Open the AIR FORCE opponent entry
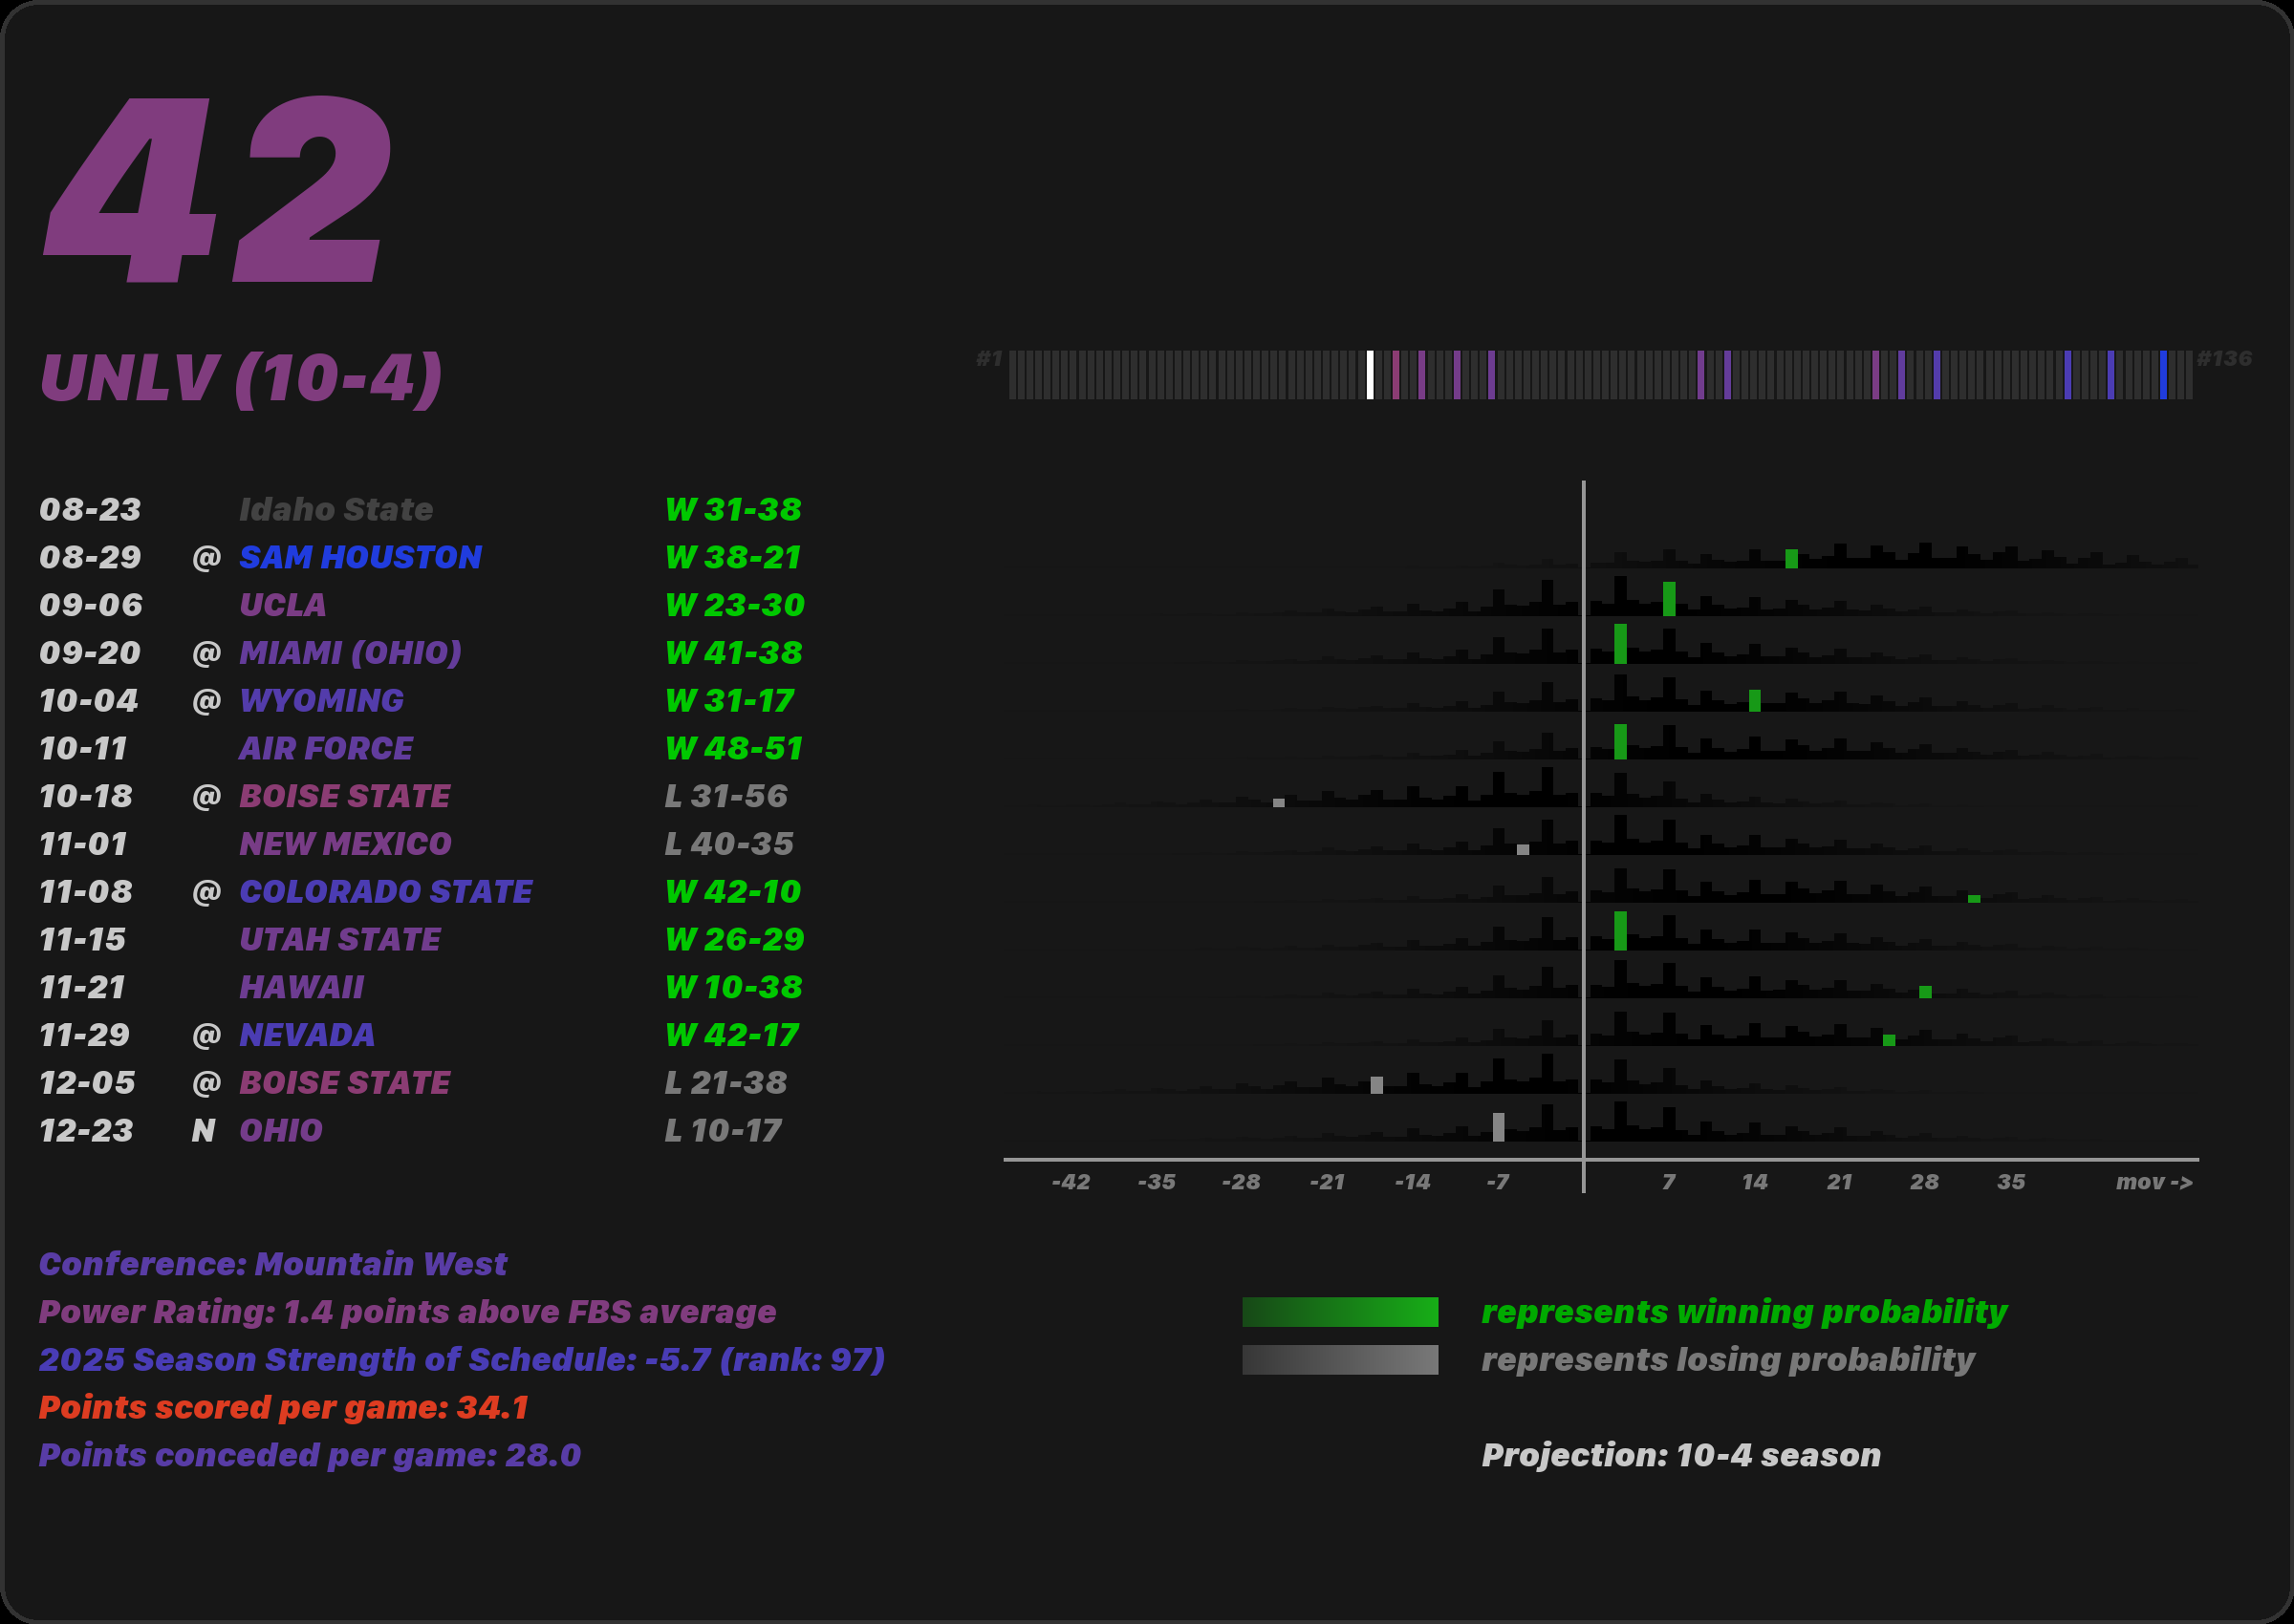Viewport: 2294px width, 1624px height. click(x=325, y=749)
